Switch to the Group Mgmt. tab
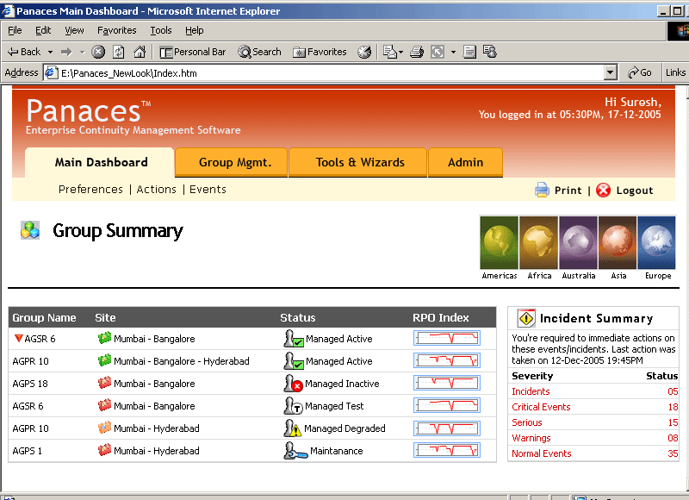Image resolution: width=689 pixels, height=500 pixels. point(231,162)
